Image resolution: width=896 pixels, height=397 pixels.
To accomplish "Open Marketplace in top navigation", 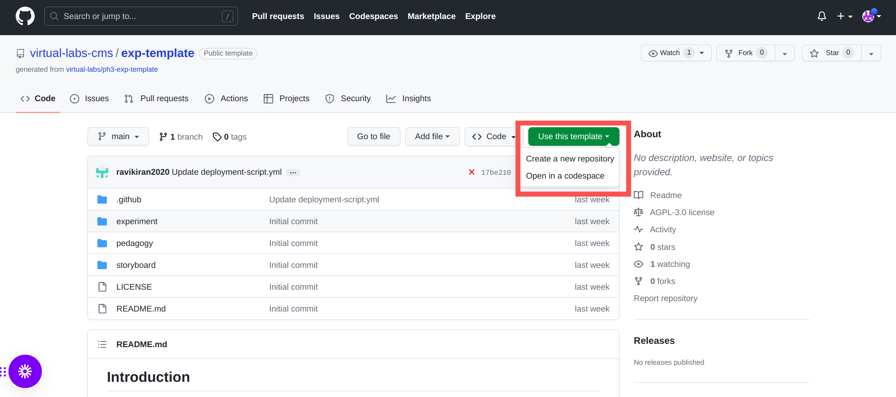I will click(431, 16).
